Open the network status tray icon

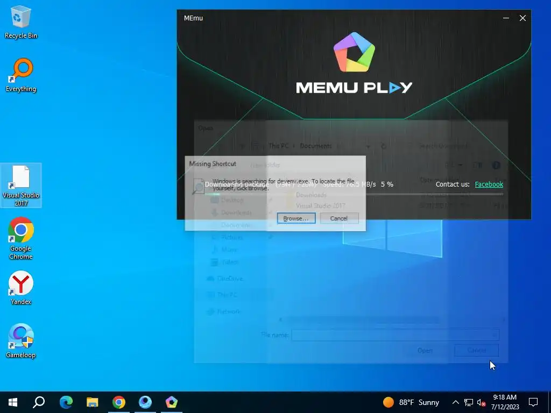[469, 402]
